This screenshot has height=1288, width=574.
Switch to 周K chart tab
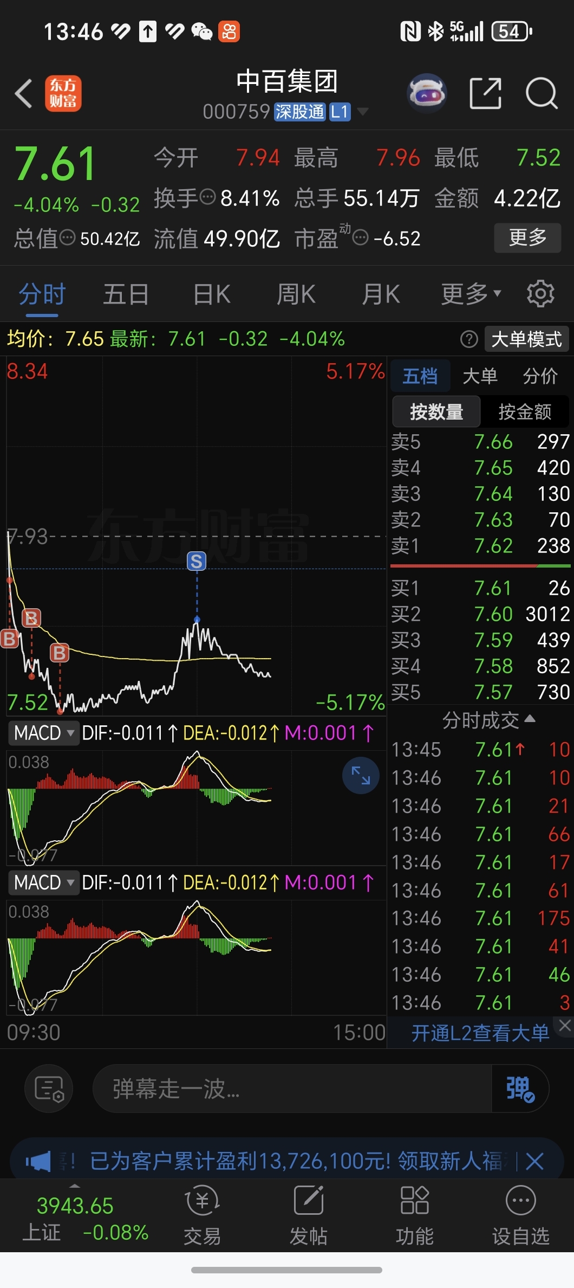click(296, 294)
